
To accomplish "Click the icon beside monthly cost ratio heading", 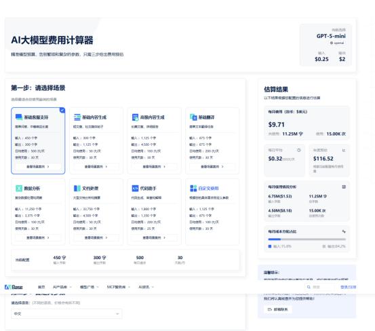I will click(x=344, y=231).
